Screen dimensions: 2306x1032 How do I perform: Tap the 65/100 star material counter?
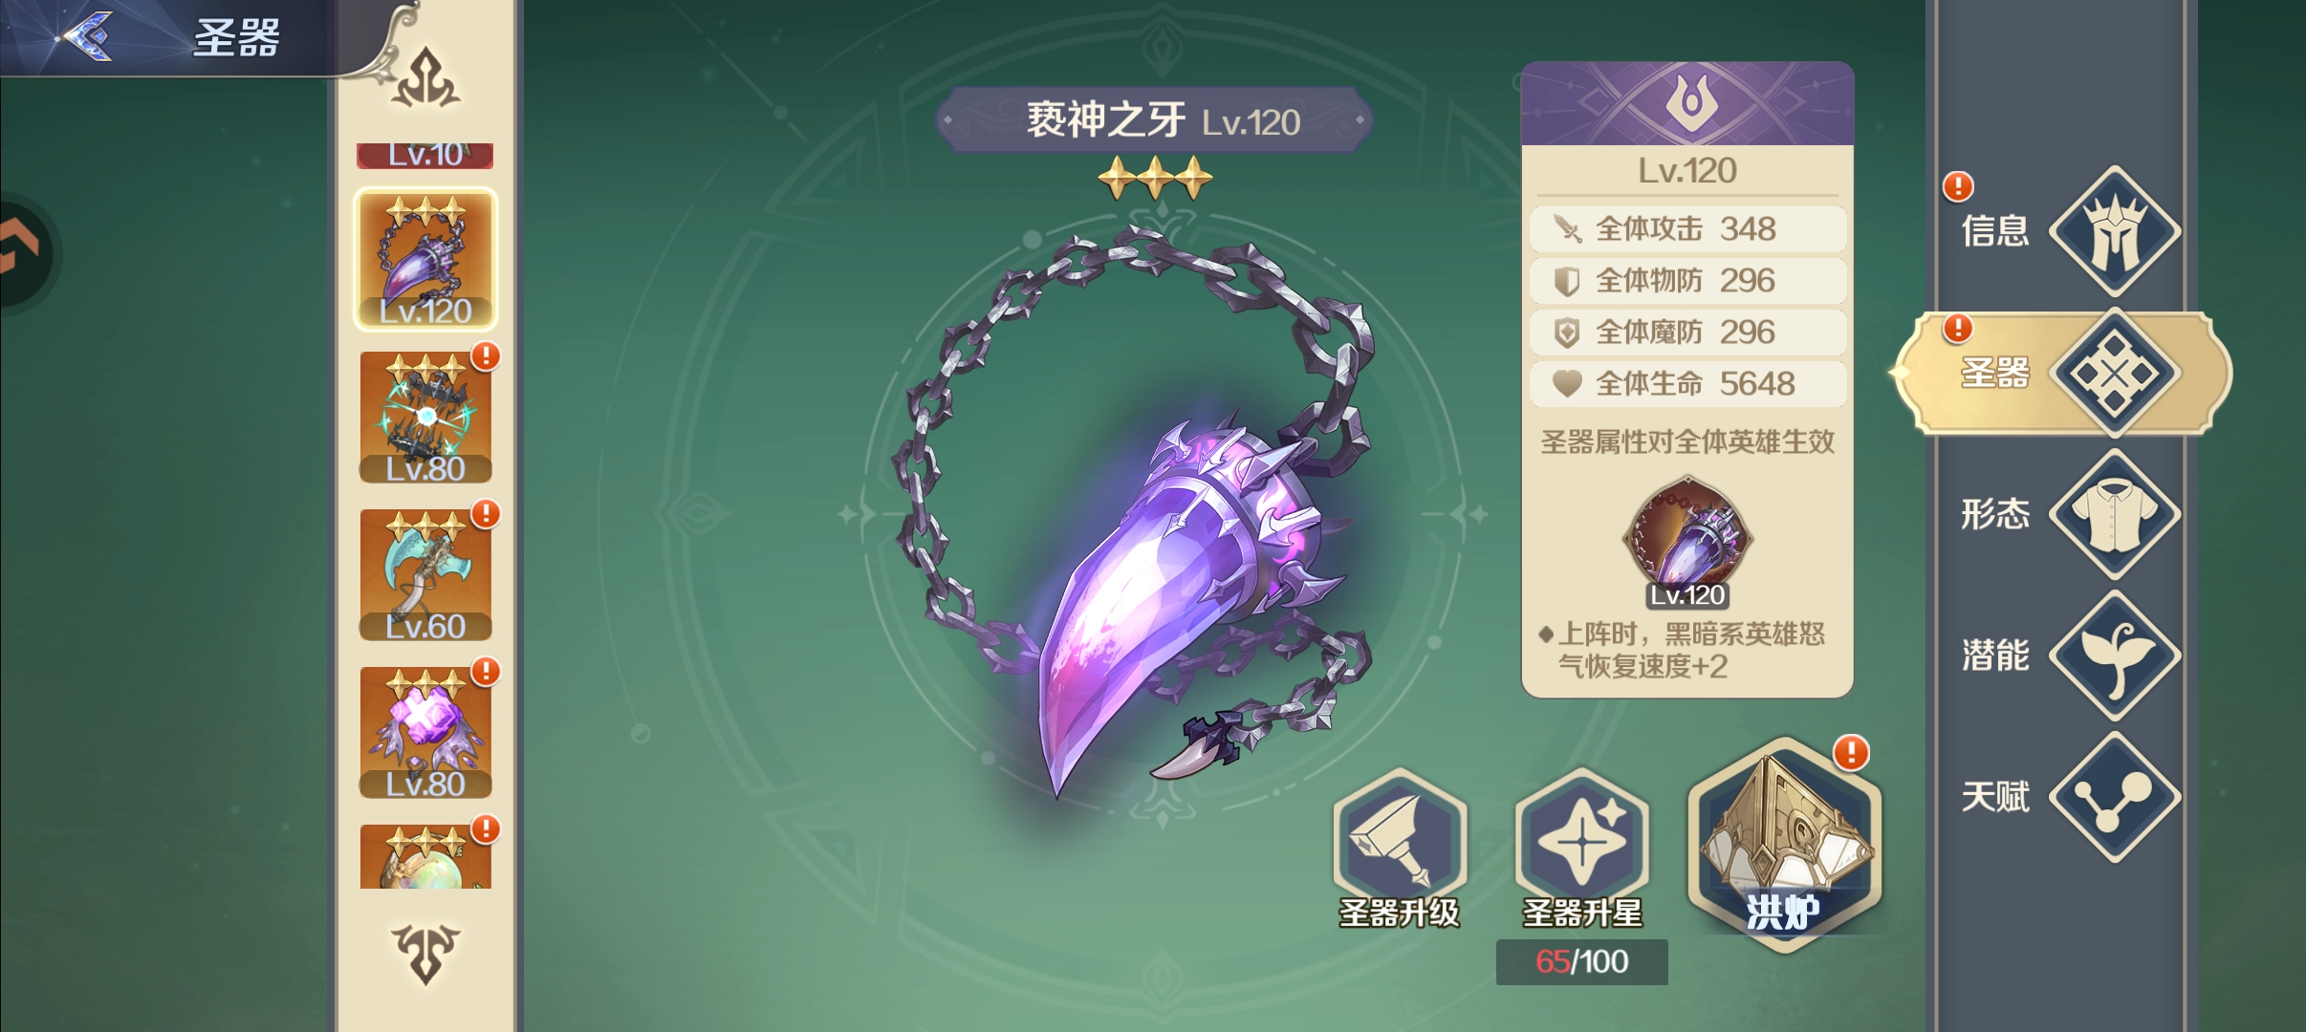click(x=1582, y=961)
